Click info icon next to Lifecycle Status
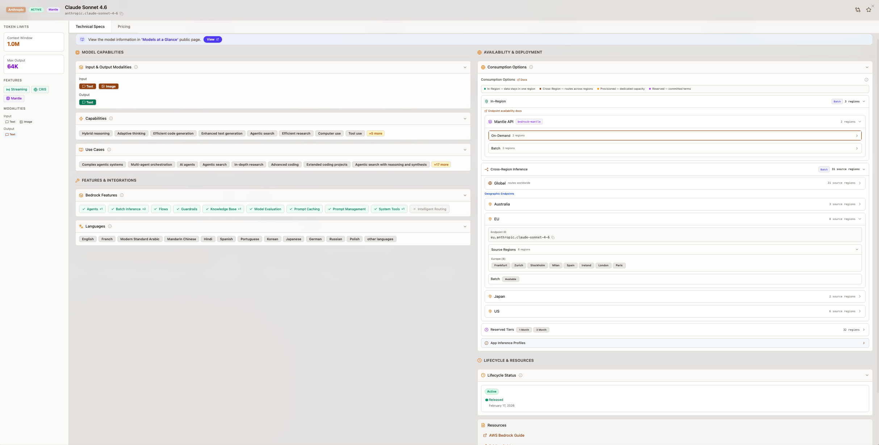This screenshot has height=445, width=879. [520, 376]
